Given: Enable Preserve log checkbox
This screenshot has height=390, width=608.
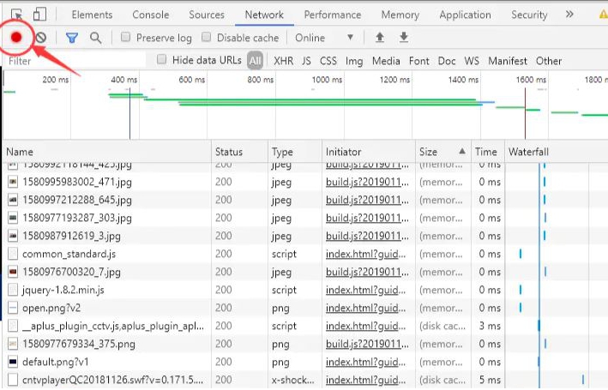Looking at the screenshot, I should (125, 38).
